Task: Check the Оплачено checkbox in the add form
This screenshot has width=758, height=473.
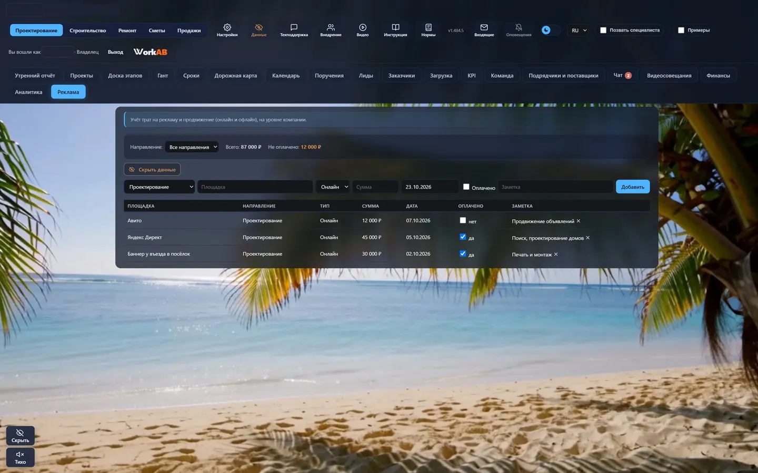Action: [466, 187]
